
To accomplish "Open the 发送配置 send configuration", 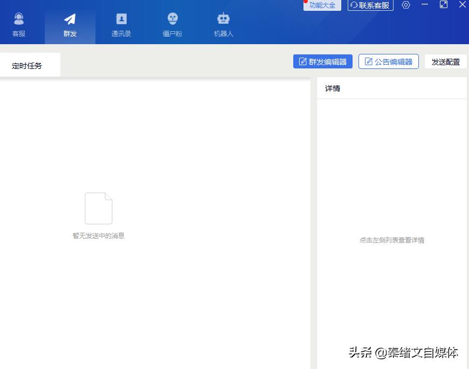I will click(445, 61).
